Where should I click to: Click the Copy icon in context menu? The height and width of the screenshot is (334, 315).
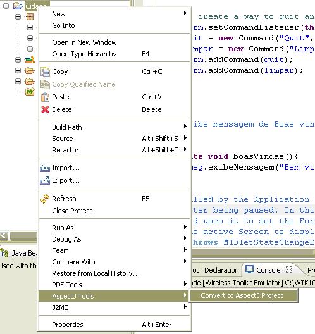point(45,71)
